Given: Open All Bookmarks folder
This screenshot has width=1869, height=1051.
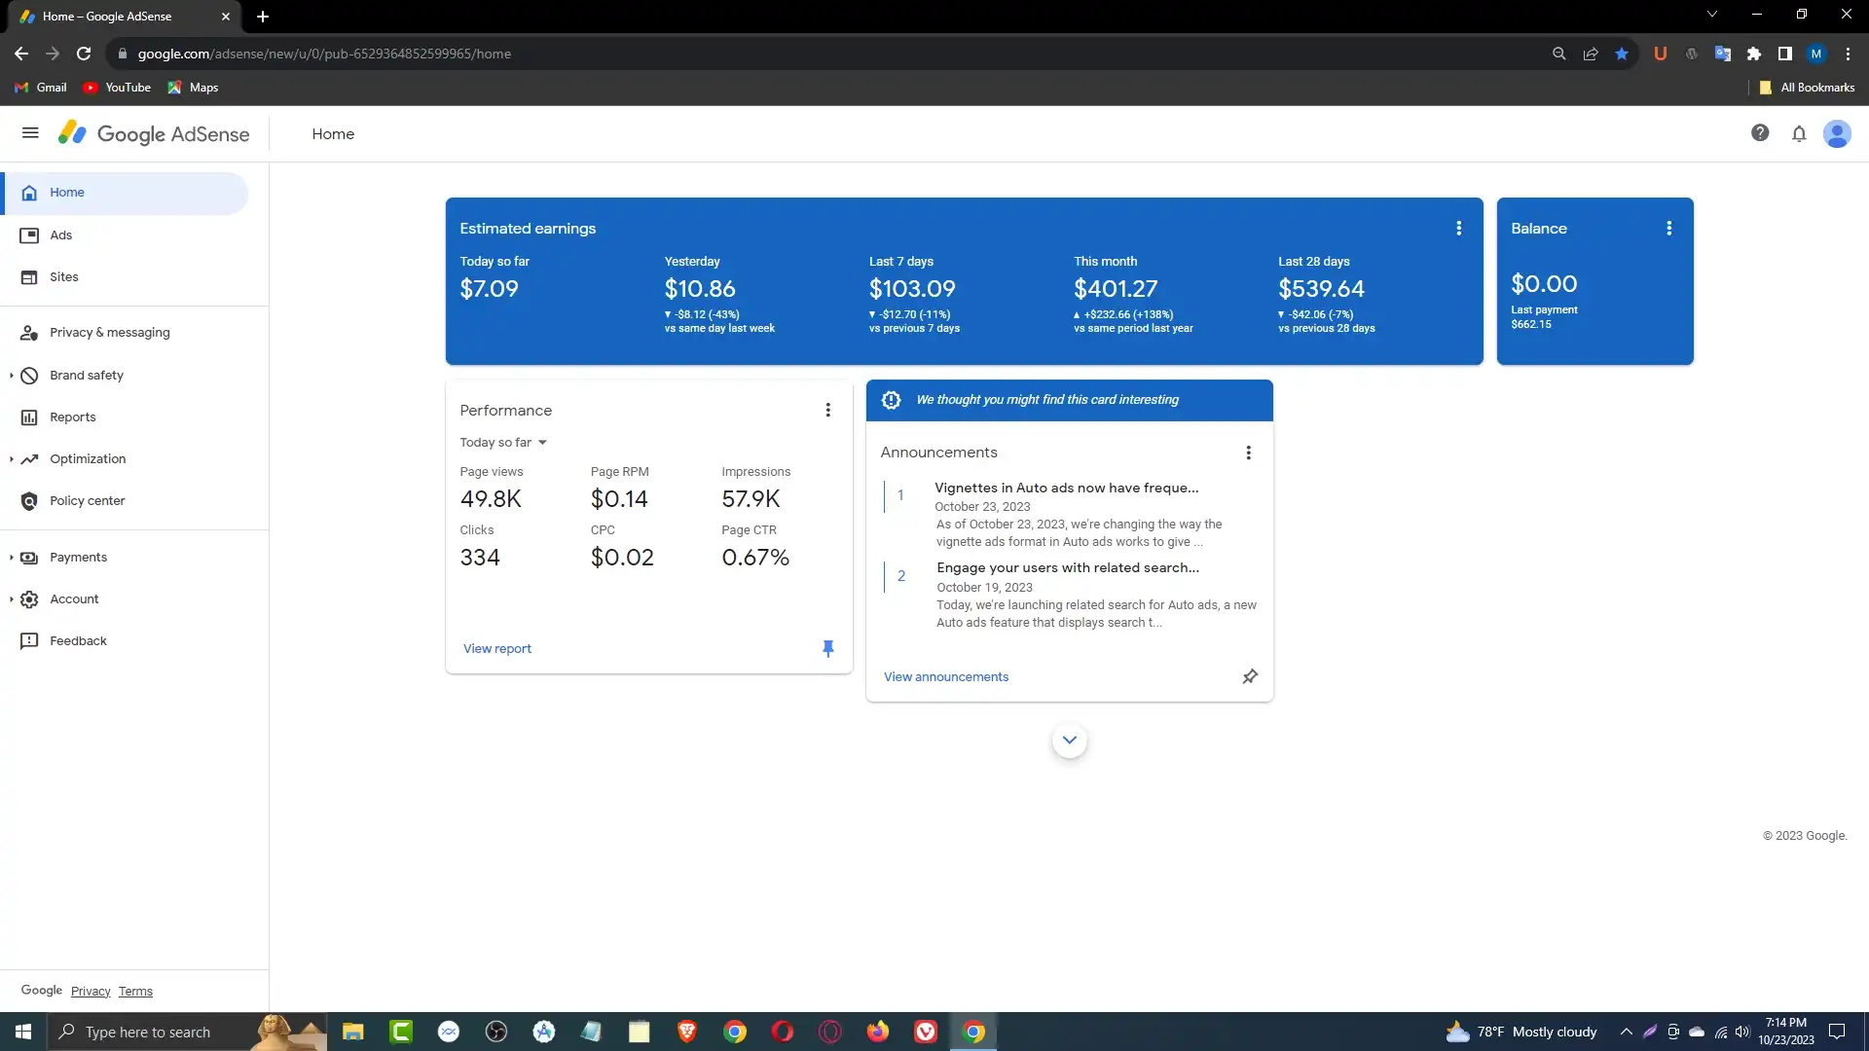Looking at the screenshot, I should click(1807, 88).
